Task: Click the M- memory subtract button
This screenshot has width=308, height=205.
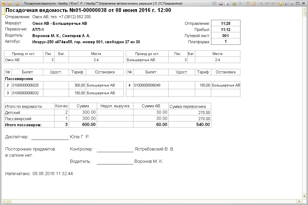Action: (273, 4)
